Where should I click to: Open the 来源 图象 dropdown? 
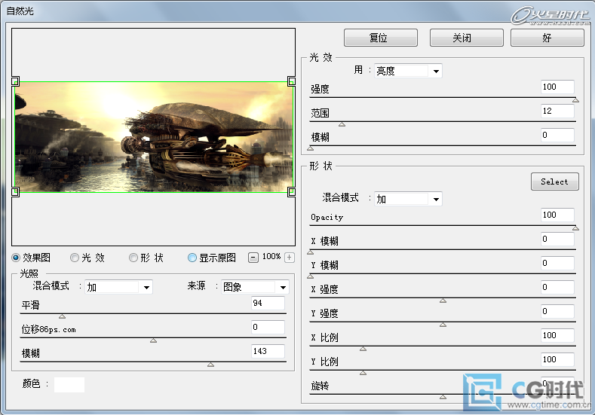pyautogui.click(x=255, y=287)
